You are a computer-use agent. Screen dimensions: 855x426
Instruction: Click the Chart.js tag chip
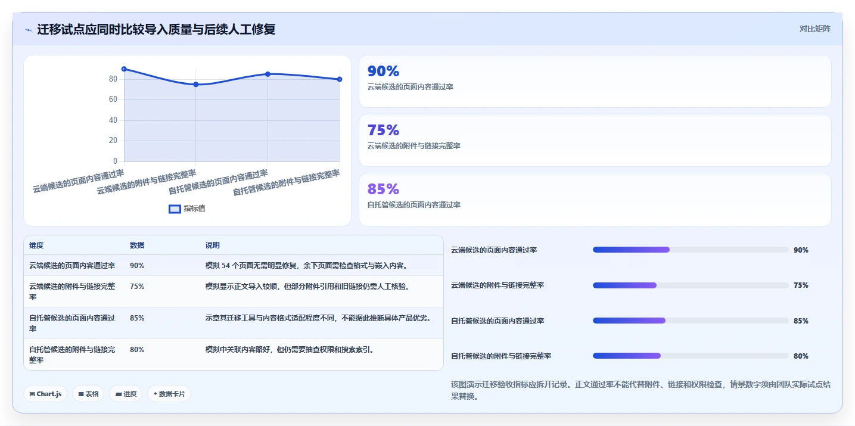45,394
